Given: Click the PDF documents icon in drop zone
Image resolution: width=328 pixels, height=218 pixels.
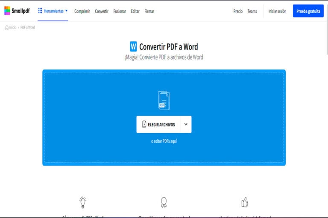Looking at the screenshot, I should coord(164,100).
